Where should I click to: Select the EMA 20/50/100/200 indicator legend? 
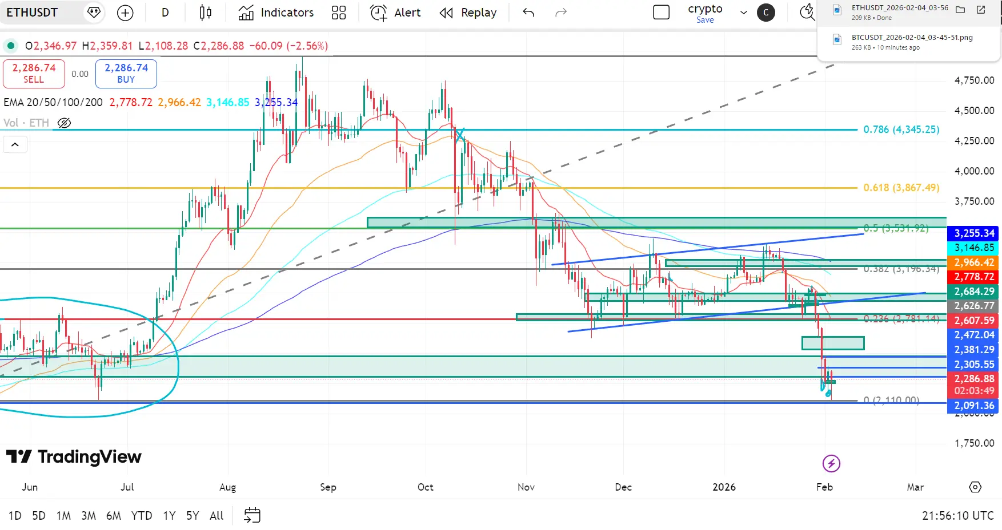[x=53, y=102]
